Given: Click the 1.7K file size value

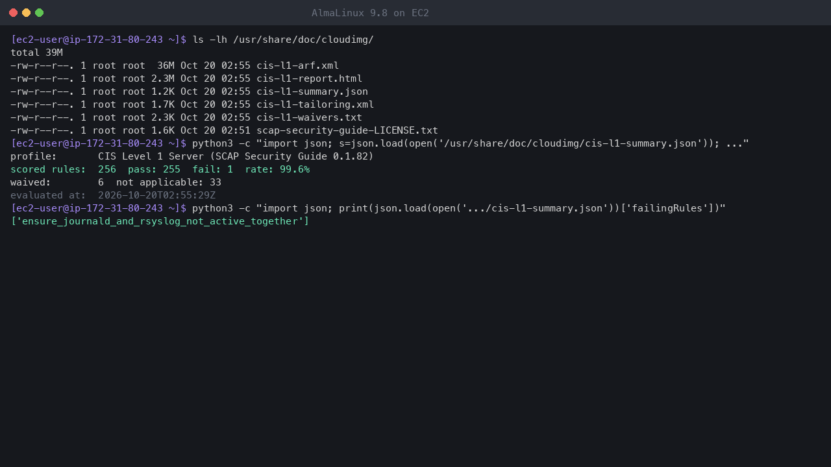Looking at the screenshot, I should click(x=163, y=104).
